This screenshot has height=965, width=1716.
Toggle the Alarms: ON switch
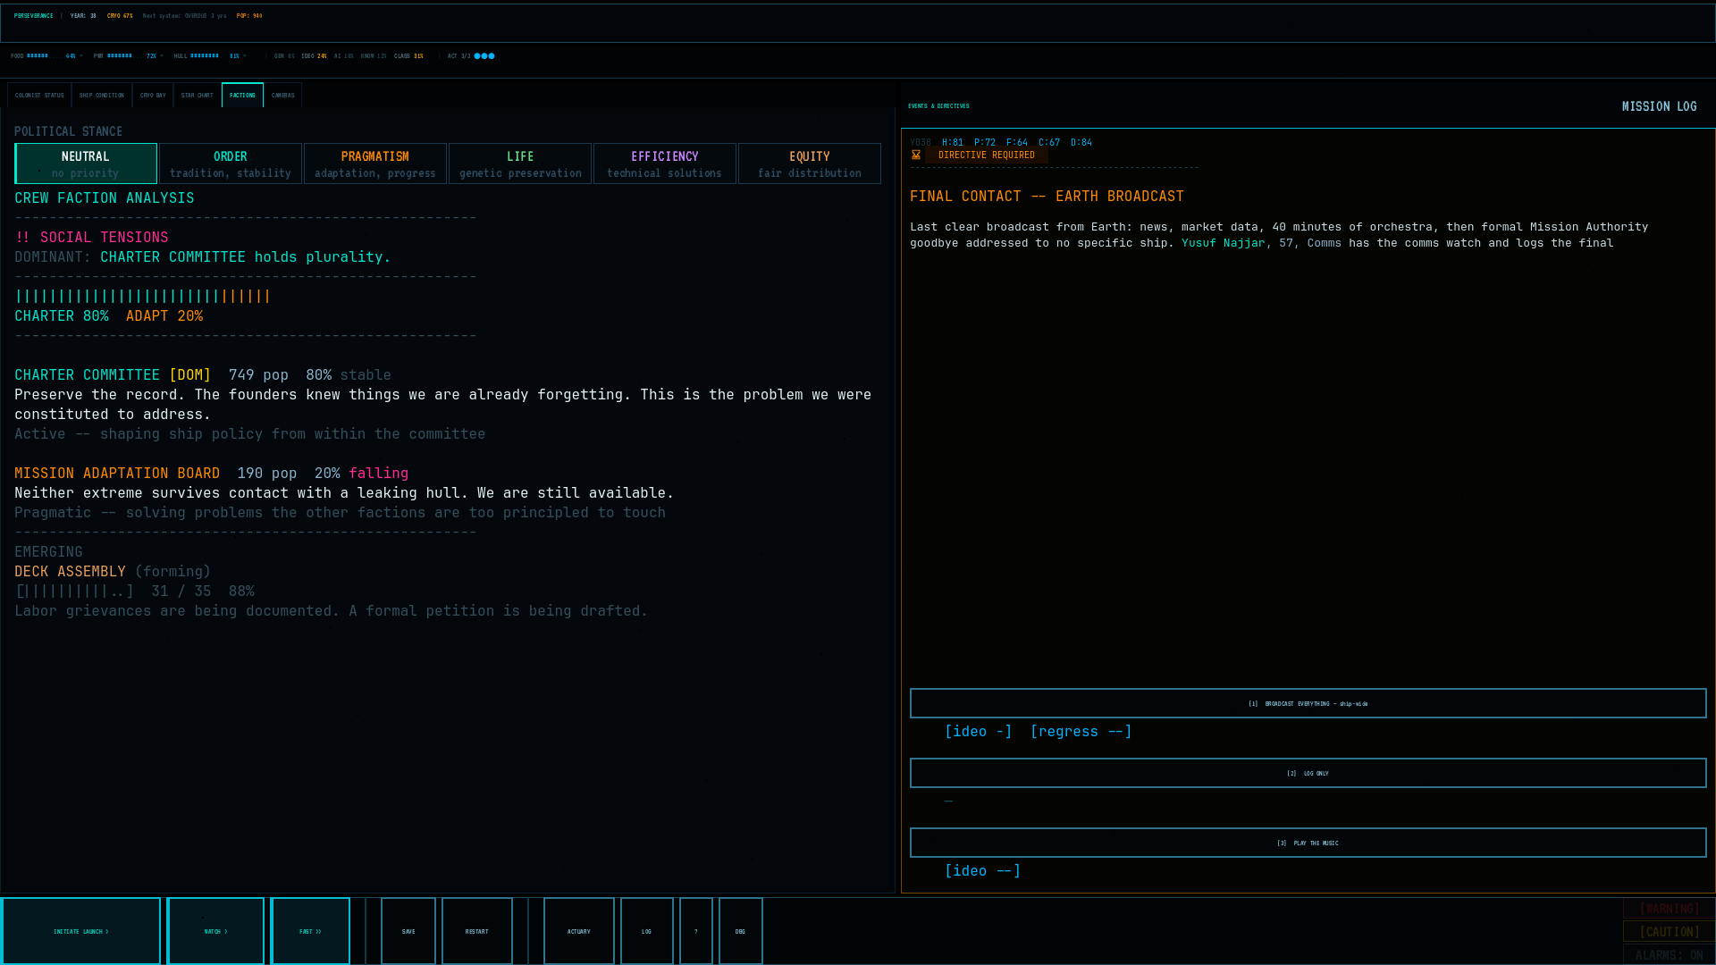tap(1669, 954)
